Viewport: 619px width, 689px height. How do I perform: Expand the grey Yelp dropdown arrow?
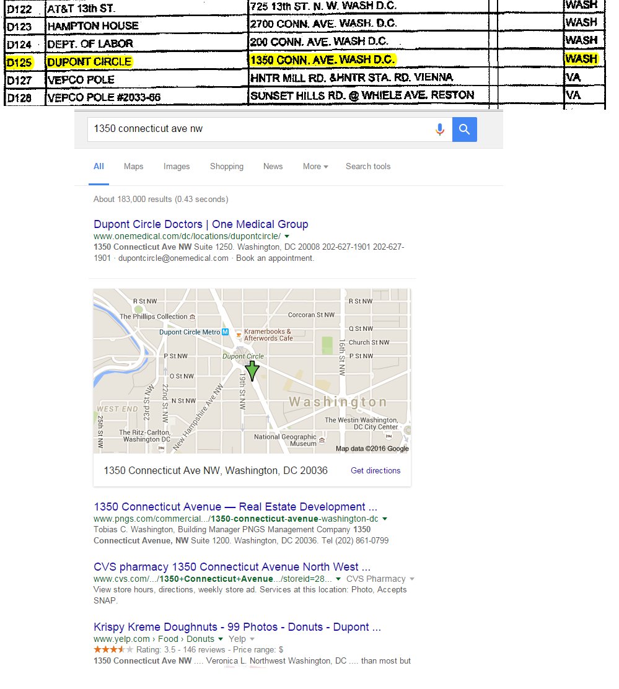pos(252,639)
